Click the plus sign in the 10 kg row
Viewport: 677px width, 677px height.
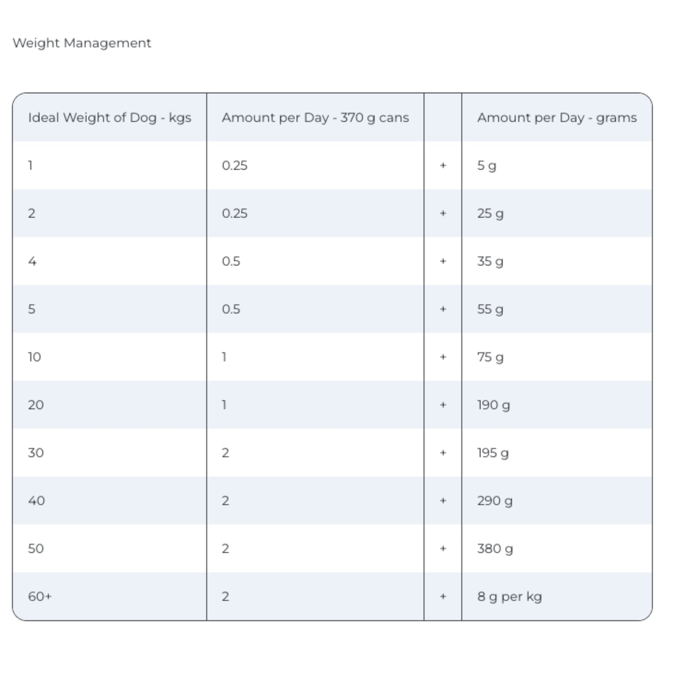pos(443,357)
